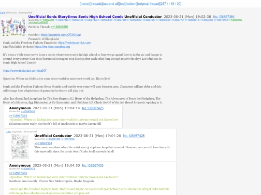Image resolution: width=261 pixels, height=195 pixels.
Task: Click [expand all] in the top bar
Action: pos(111,4)
